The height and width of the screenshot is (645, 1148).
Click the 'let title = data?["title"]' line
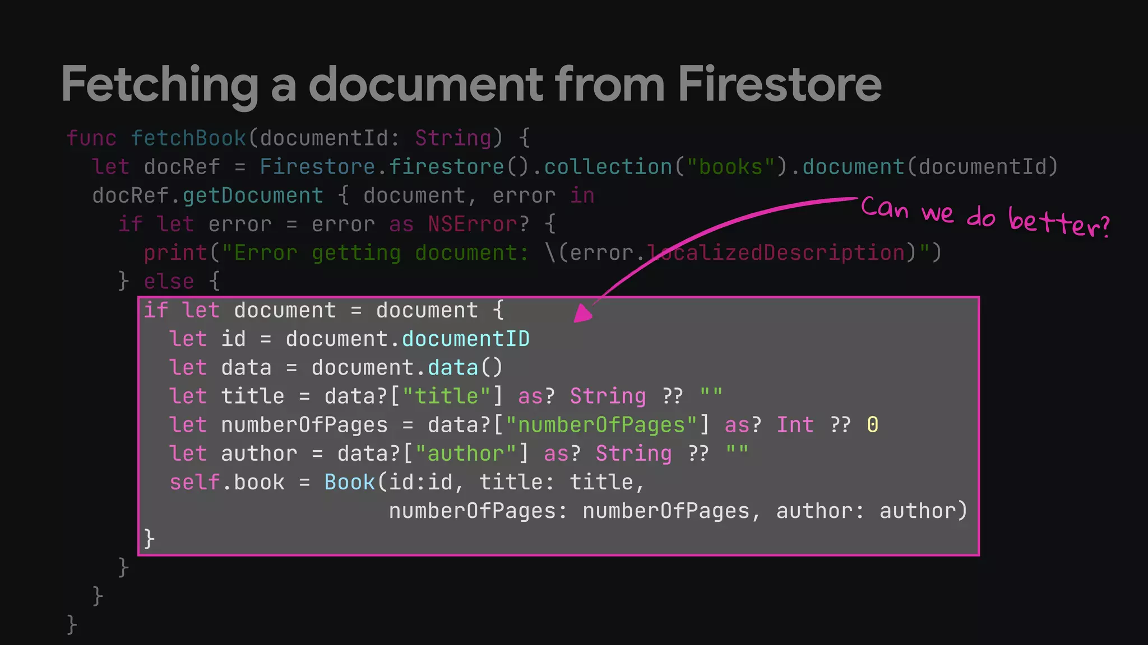pos(446,396)
